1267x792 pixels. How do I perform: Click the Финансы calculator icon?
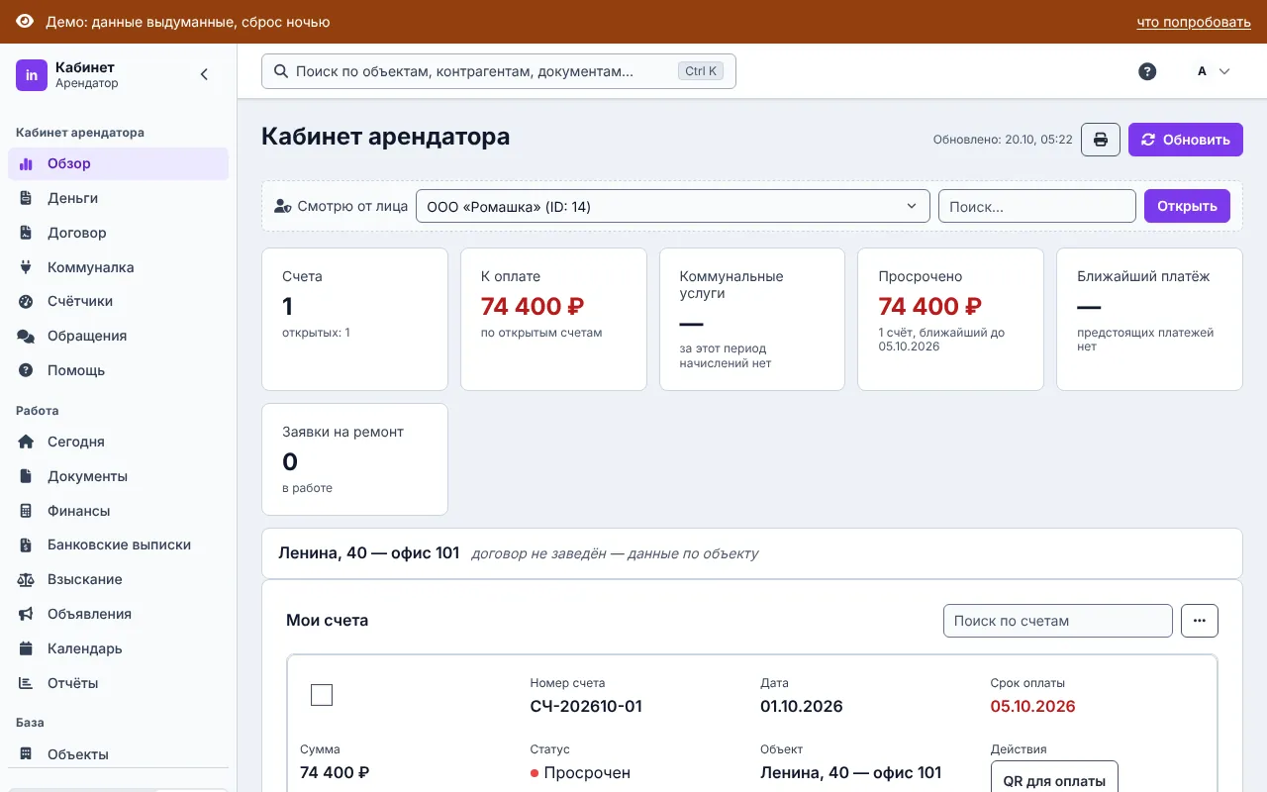[x=27, y=511]
